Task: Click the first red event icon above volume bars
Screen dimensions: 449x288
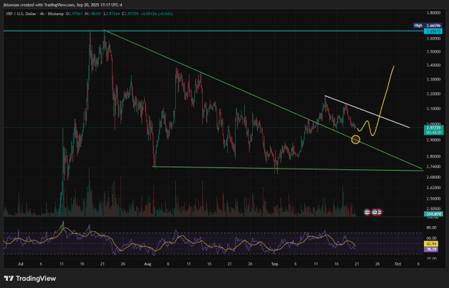Action: pos(368,212)
